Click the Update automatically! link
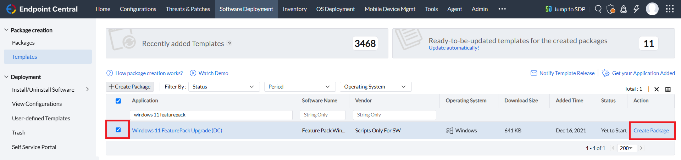This screenshot has height=160, width=681. [454, 48]
